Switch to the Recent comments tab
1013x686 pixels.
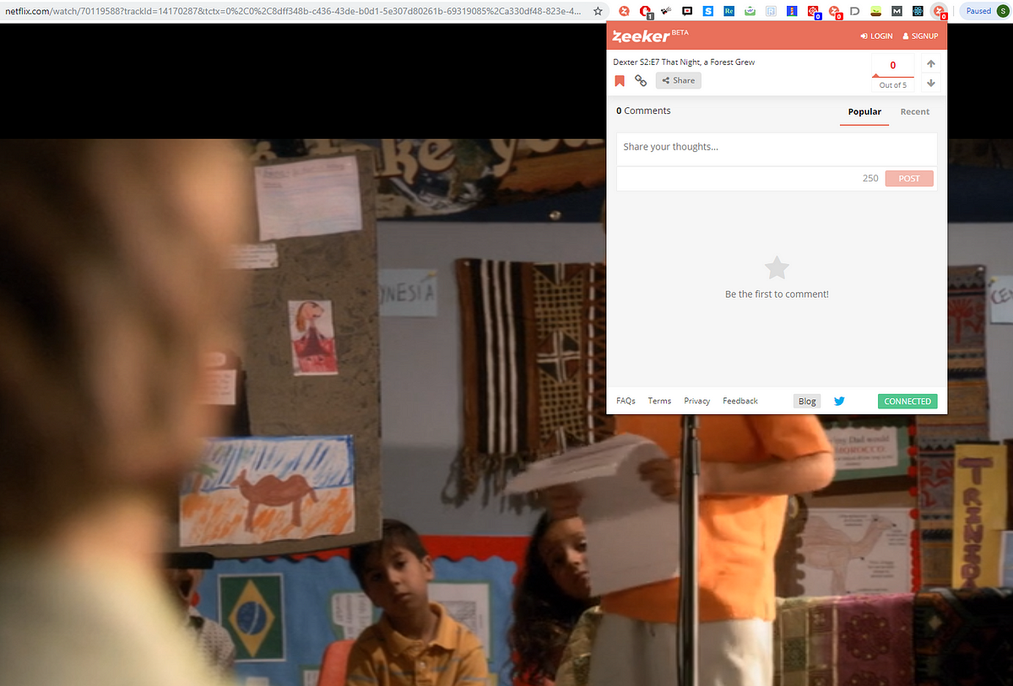[914, 111]
